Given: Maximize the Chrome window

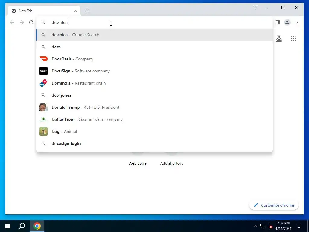Looking at the screenshot, I should point(282,8).
